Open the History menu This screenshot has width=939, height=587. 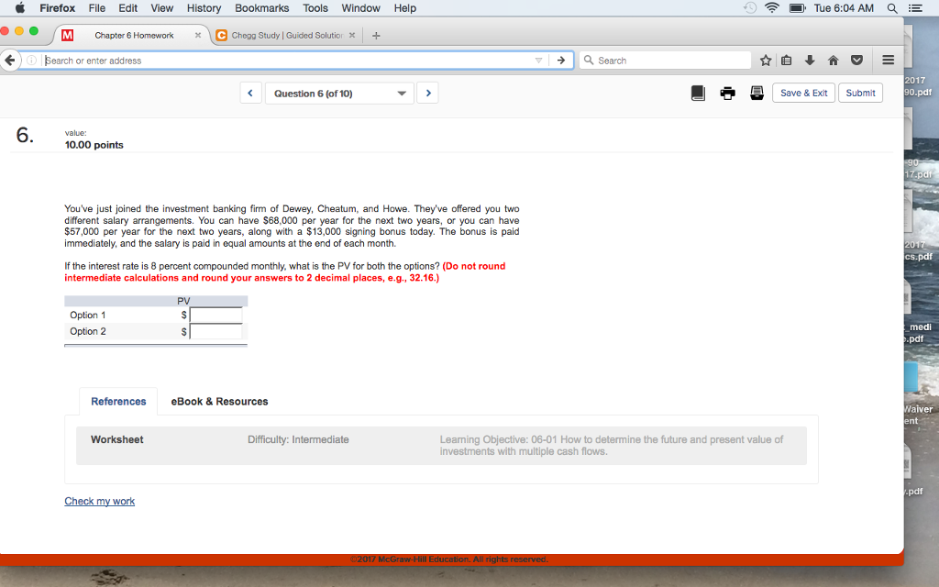(x=204, y=7)
